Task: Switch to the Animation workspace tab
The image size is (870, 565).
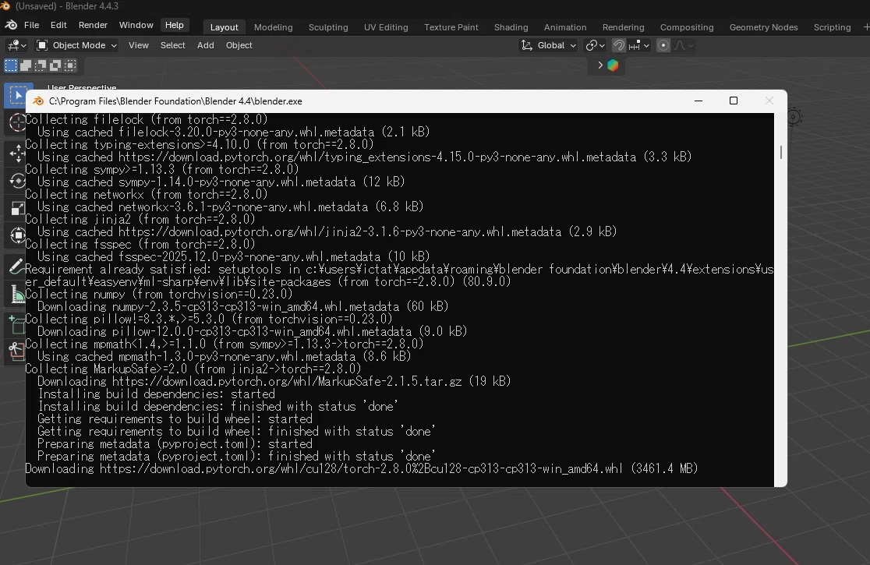Action: pyautogui.click(x=565, y=27)
